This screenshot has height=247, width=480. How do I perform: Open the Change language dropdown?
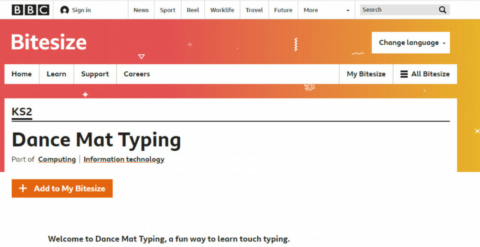(411, 43)
